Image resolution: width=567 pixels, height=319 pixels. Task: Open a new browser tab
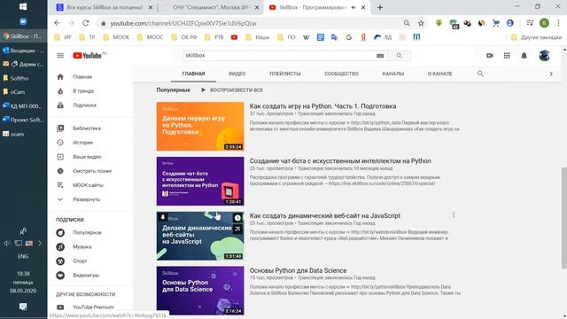coord(380,7)
